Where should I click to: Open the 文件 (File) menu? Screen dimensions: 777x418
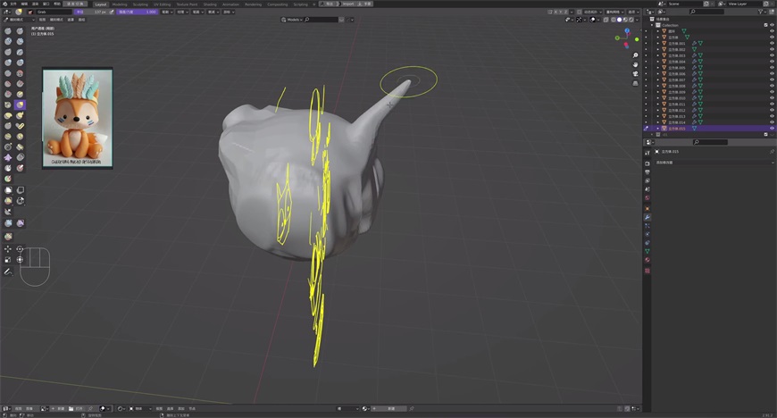click(x=13, y=4)
